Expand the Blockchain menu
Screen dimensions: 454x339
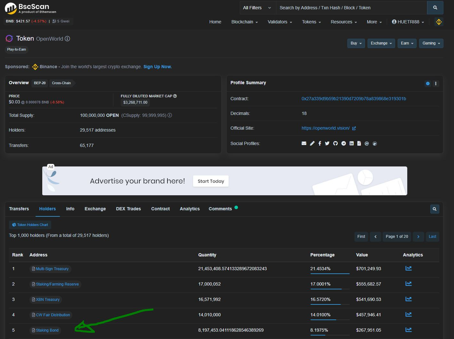coord(245,22)
